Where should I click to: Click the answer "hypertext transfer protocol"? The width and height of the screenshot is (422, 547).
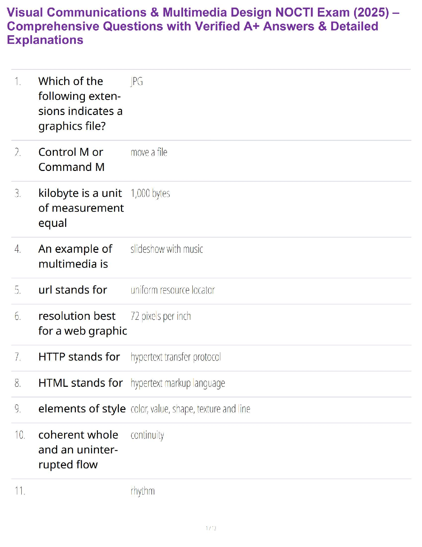(x=175, y=357)
